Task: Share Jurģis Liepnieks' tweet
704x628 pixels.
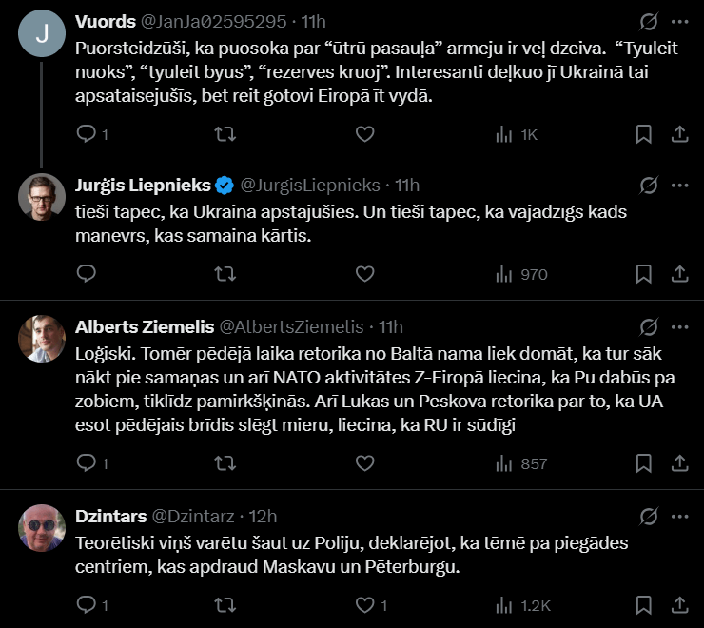Action: coord(679,274)
